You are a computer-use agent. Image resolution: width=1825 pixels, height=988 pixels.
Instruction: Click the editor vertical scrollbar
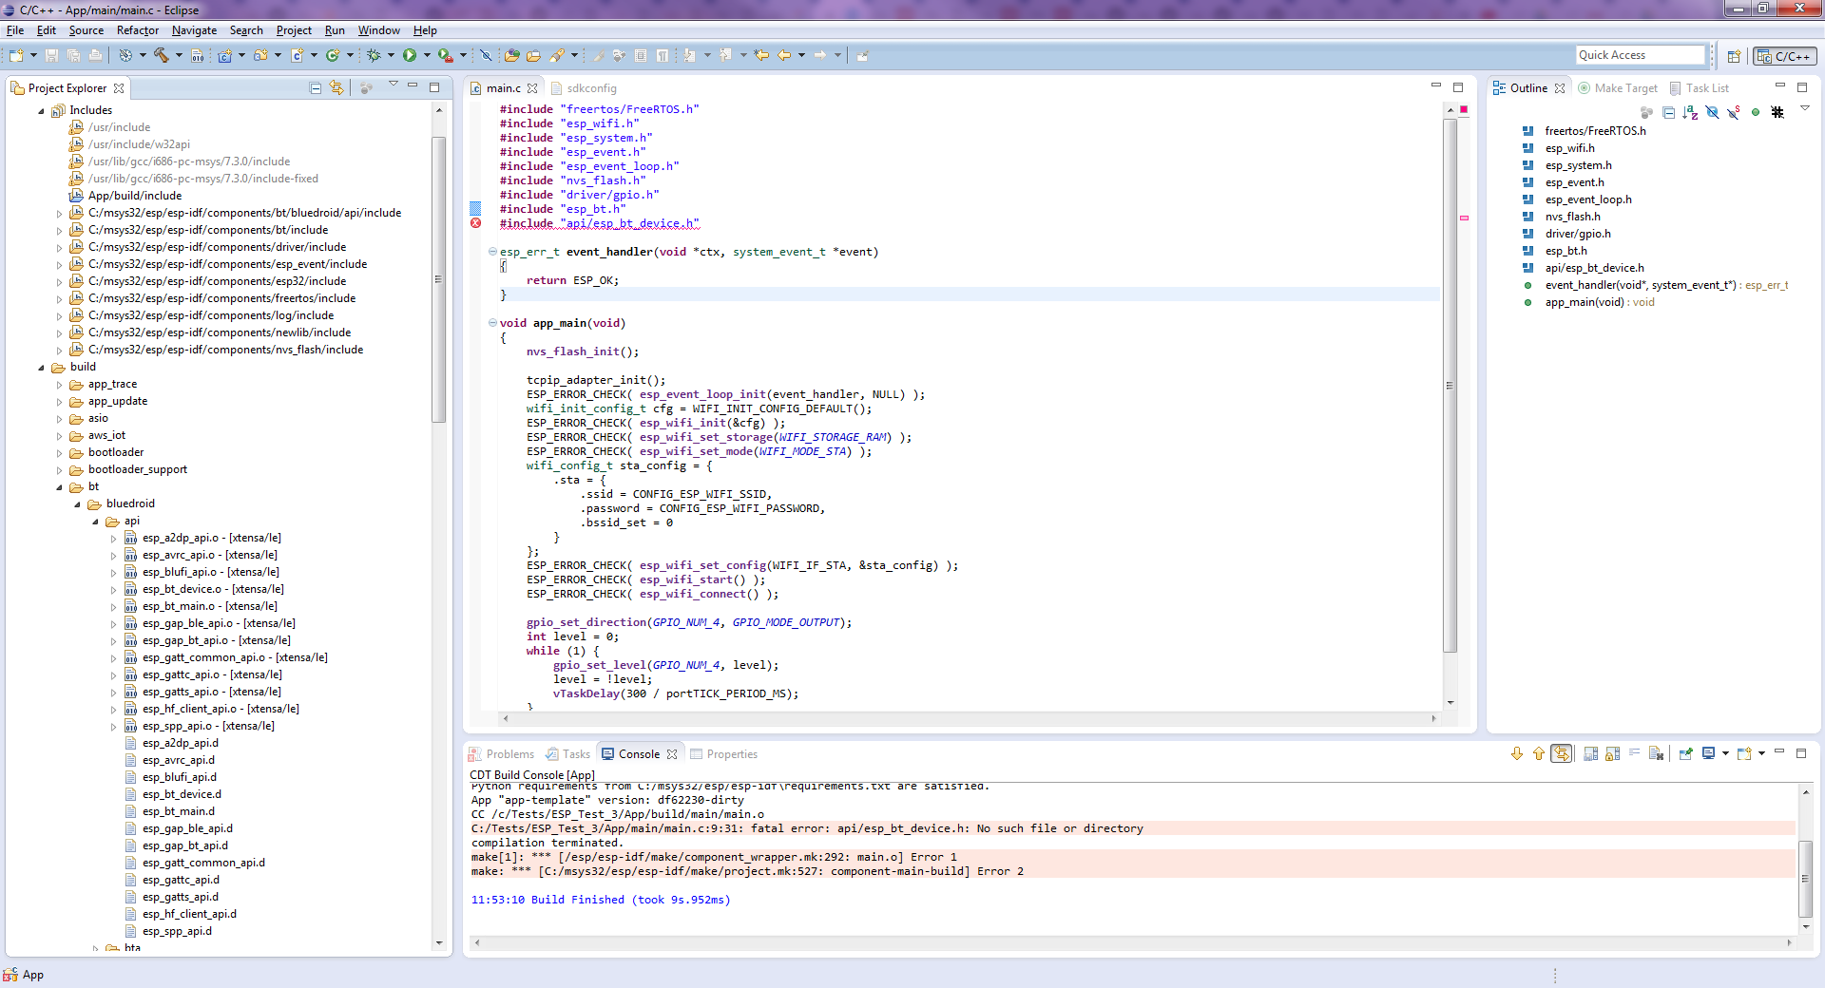(x=1450, y=385)
